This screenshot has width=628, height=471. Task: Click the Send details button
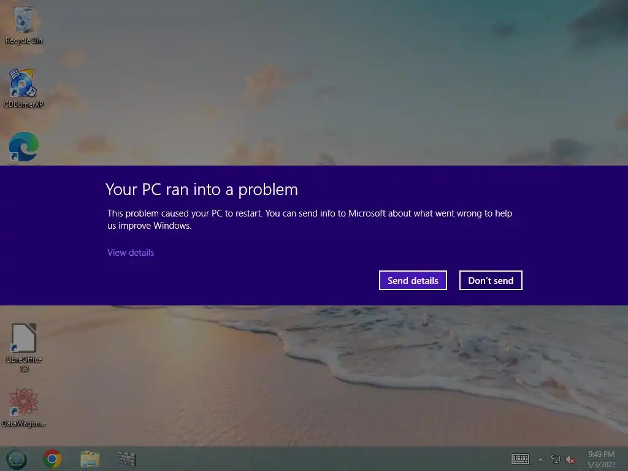coord(413,280)
